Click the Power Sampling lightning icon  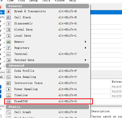point(9,89)
